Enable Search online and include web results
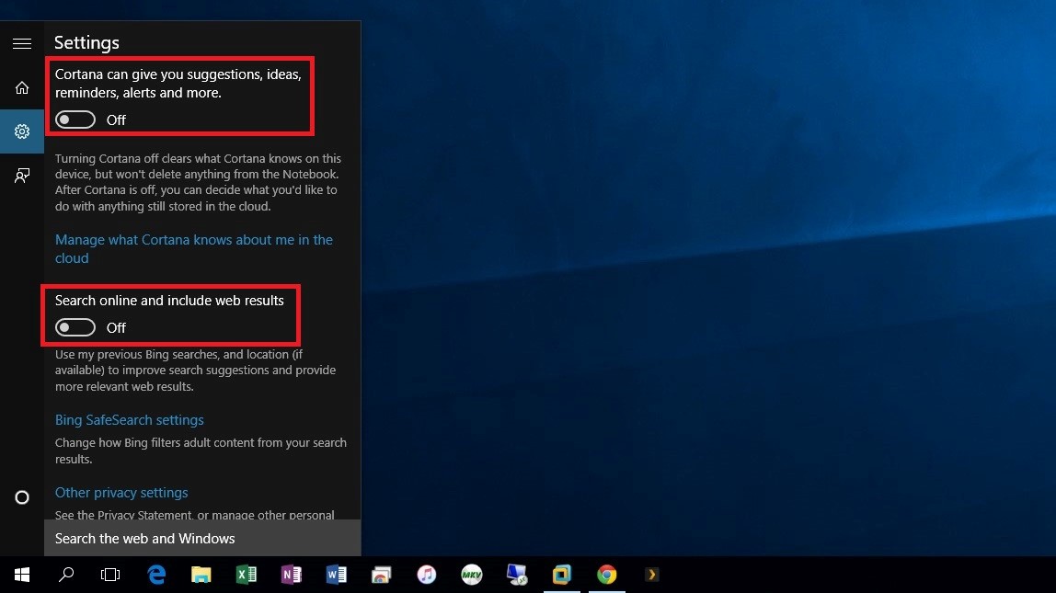Screen dimensions: 1056x593 [x=75, y=328]
